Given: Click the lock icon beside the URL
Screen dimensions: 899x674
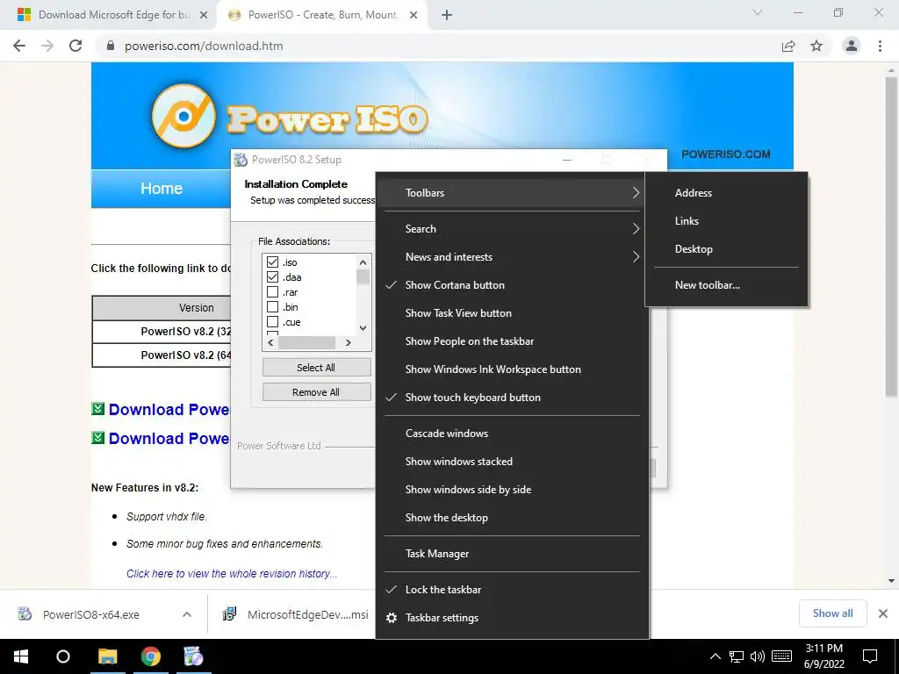Looking at the screenshot, I should pyautogui.click(x=111, y=46).
